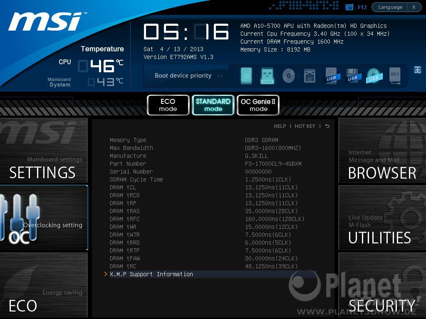The width and height of the screenshot is (426, 319).
Task: Open the HELP panel
Action: point(280,126)
